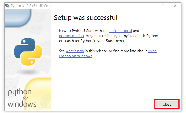Click the python for windows wordmark
Image resolution: width=186 pixels, height=113 pixels.
click(22, 98)
